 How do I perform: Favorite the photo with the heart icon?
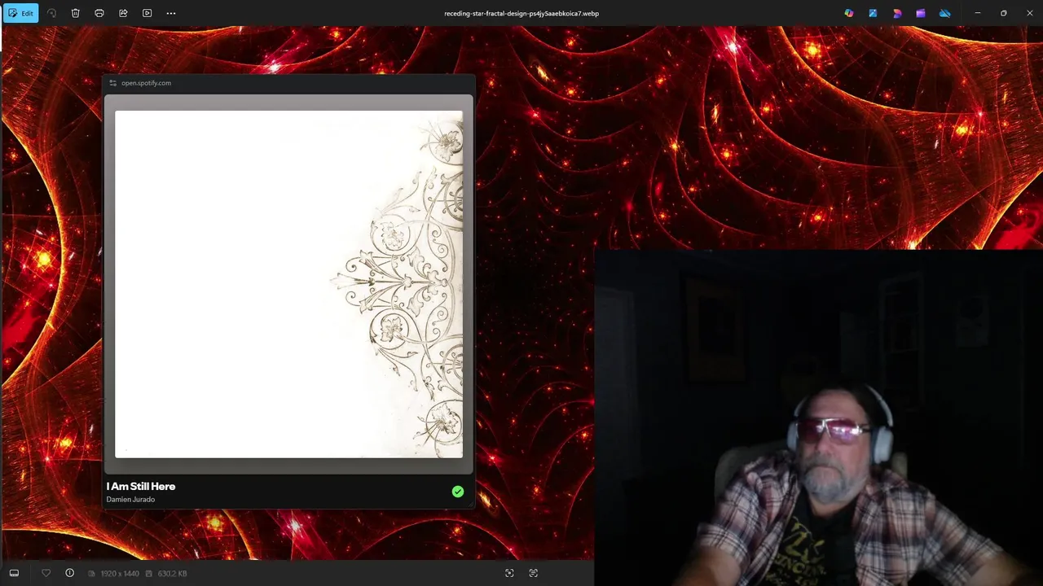tap(46, 573)
